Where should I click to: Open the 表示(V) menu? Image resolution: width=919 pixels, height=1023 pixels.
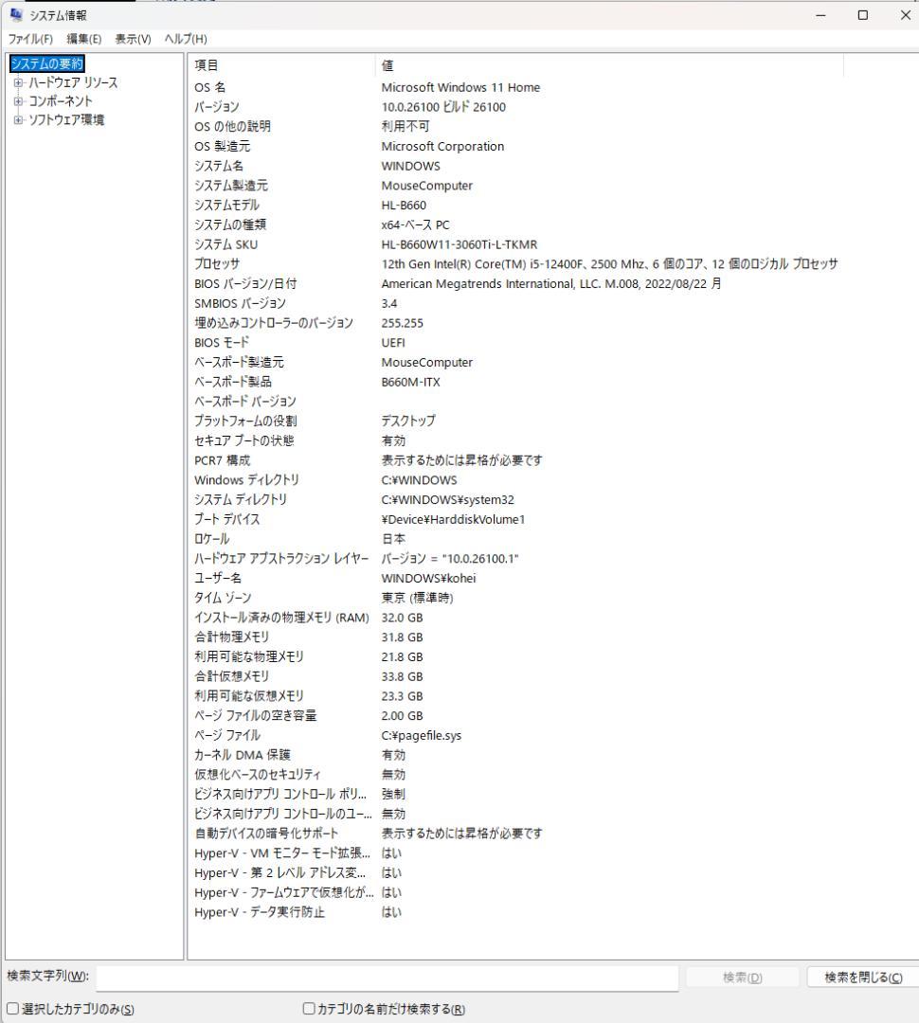coord(132,38)
